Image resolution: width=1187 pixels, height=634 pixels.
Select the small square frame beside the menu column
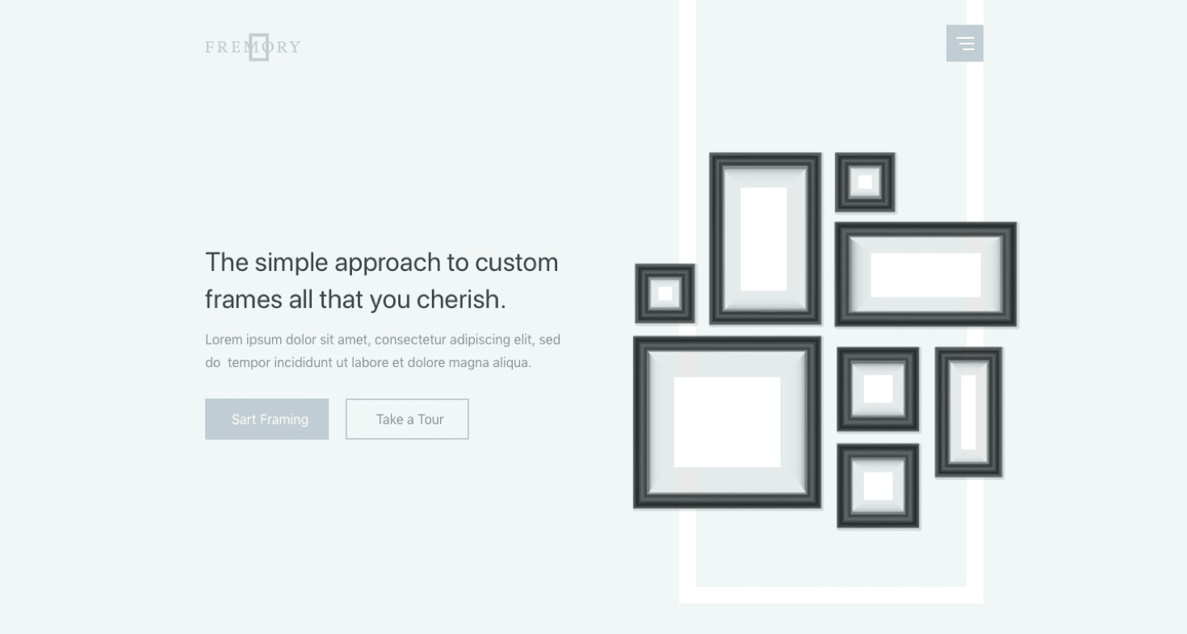865,182
